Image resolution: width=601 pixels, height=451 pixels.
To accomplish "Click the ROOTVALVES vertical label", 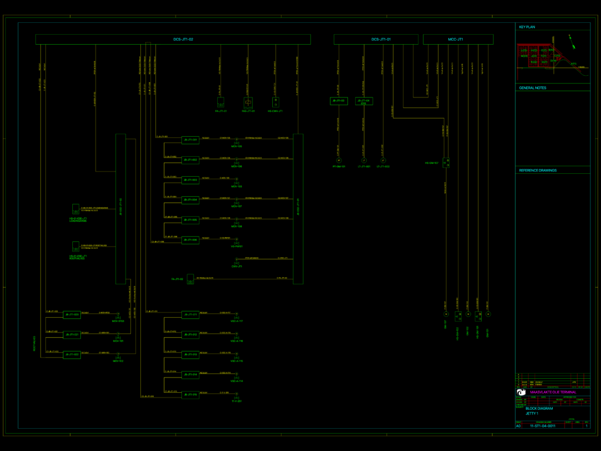I will coord(35,344).
